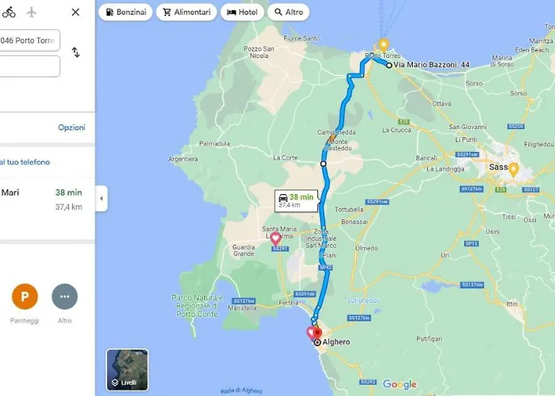Click the Alimentari filter chip
Viewport: 555px width, 396px height.
tap(186, 12)
